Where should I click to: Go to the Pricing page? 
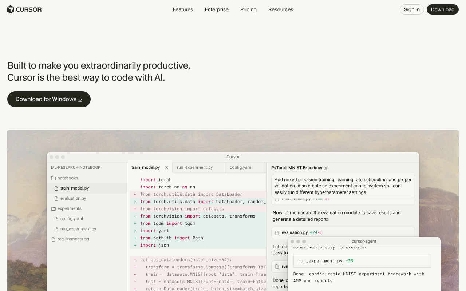[x=248, y=9]
